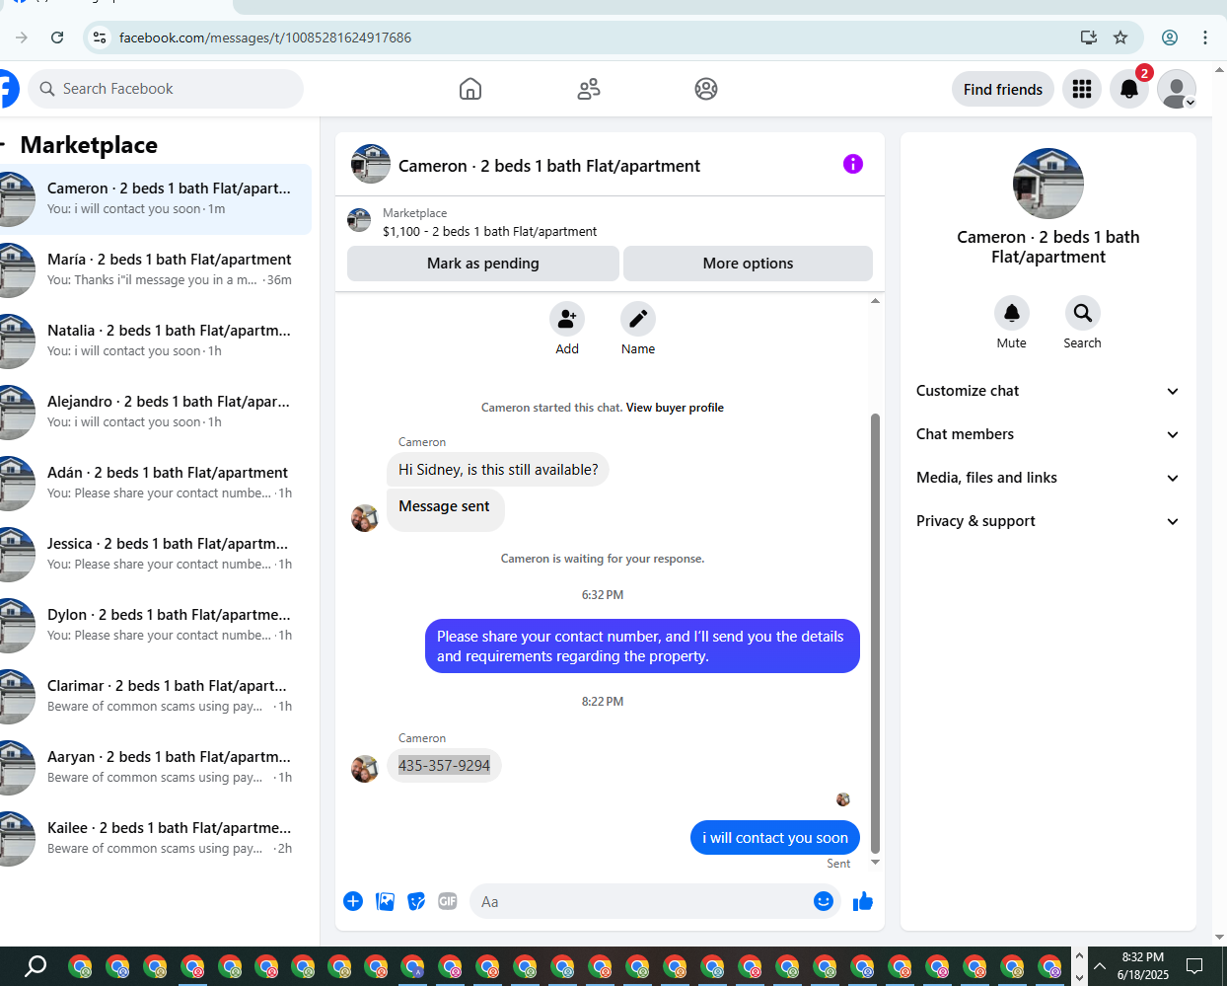This screenshot has width=1227, height=986.
Task: Open Dylon conversation in chat list
Action: pyautogui.click(x=156, y=625)
